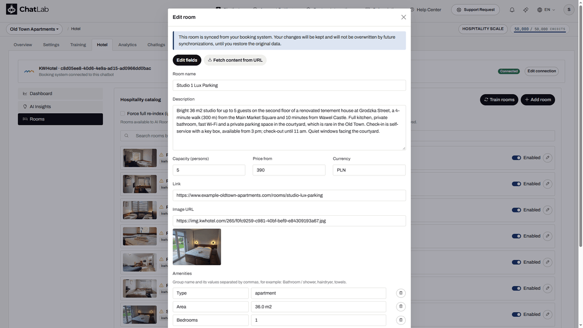Screen dimensions: 583x328
Task: Switch to Fetch content from URL tab
Action: pyautogui.click(x=235, y=60)
